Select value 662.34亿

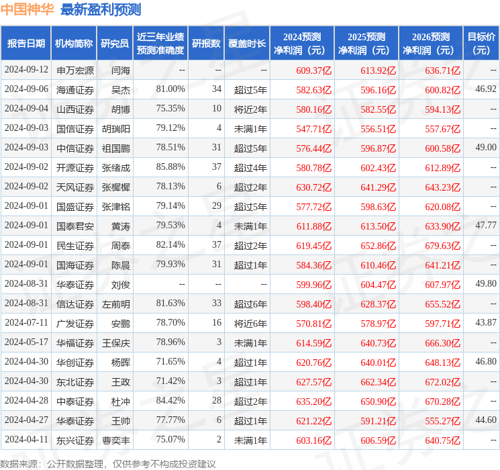pos(379,381)
